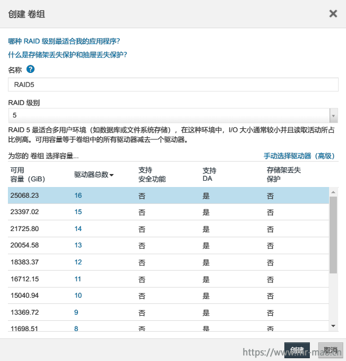The image size is (346, 361).
Task: Select the row with capacity 11698.51
Action: [x=168, y=326]
